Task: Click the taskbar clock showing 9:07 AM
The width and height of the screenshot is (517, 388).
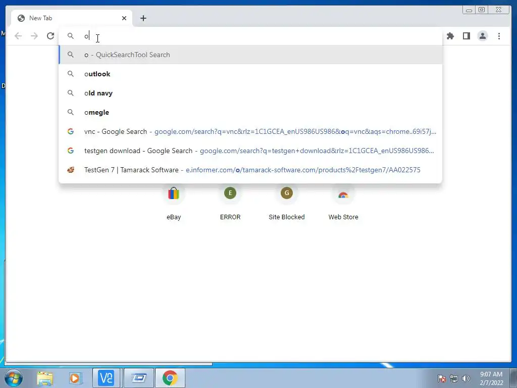Action: click(x=491, y=378)
